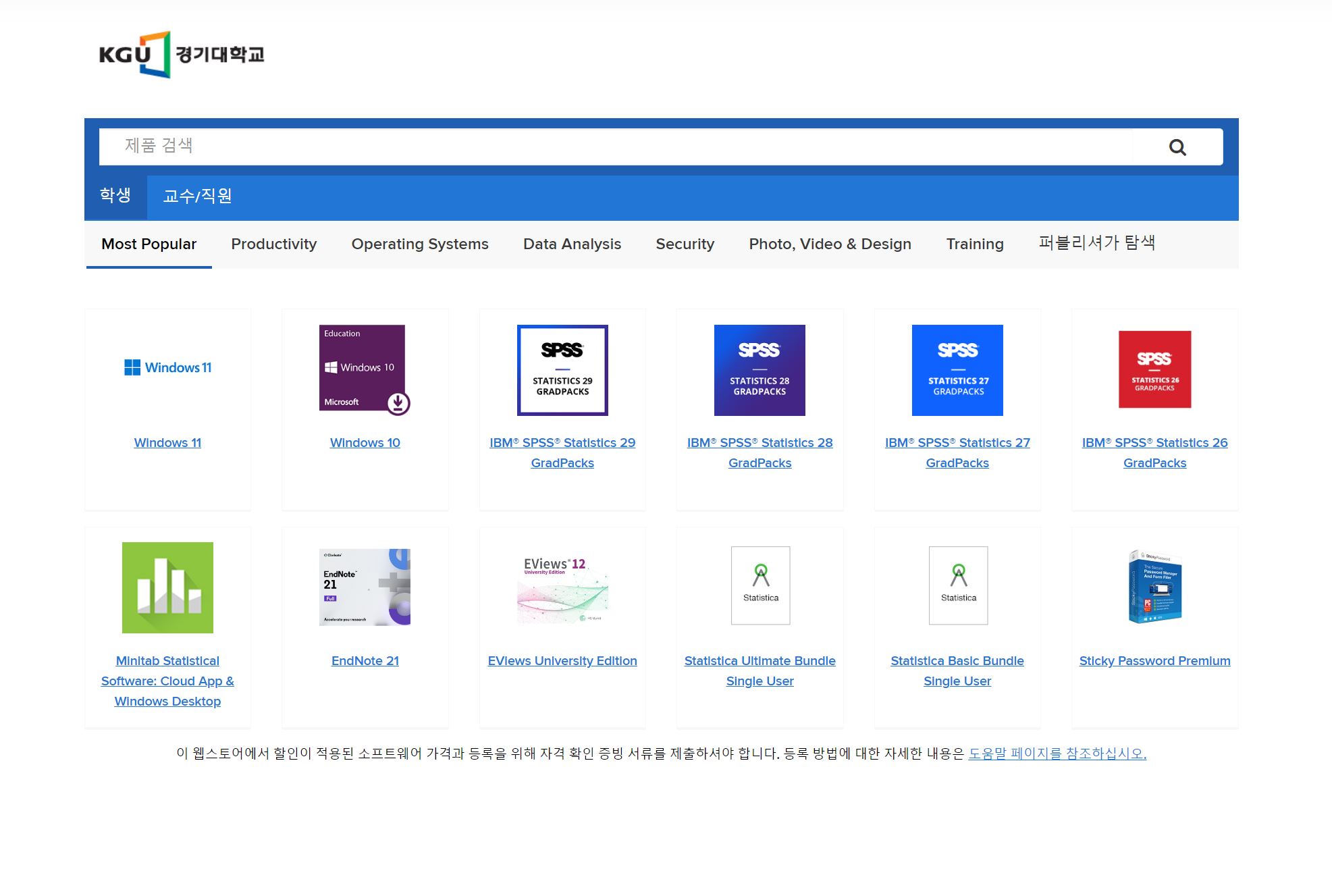Select the SPSS Statistics 29 GradPacks image
This screenshot has width=1332, height=869.
[562, 370]
